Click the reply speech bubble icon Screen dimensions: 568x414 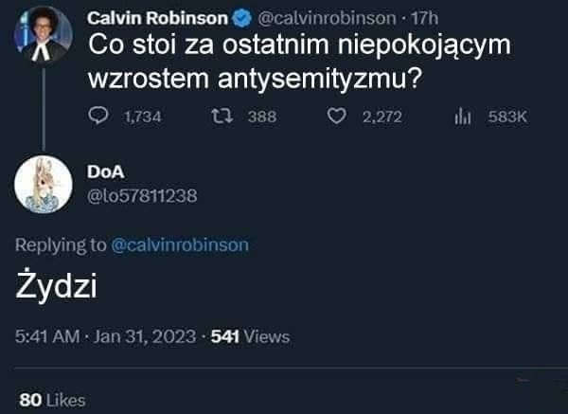coord(99,117)
